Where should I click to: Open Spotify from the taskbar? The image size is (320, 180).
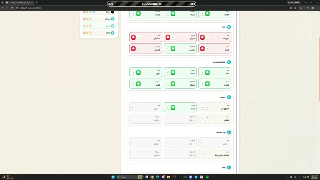click(x=207, y=177)
